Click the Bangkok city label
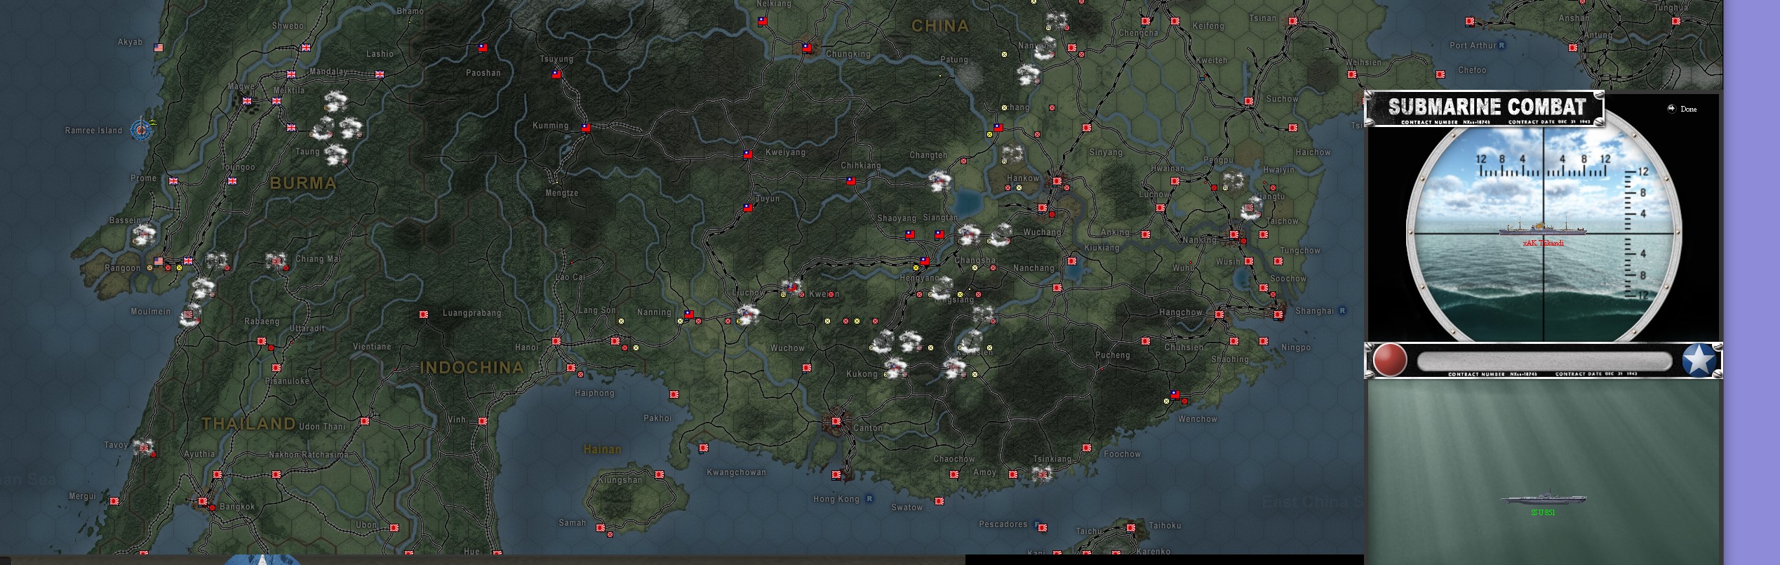The width and height of the screenshot is (1780, 565). [237, 507]
